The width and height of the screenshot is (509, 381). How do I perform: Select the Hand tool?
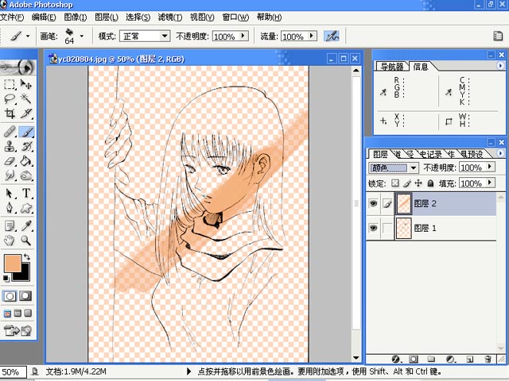[10, 240]
